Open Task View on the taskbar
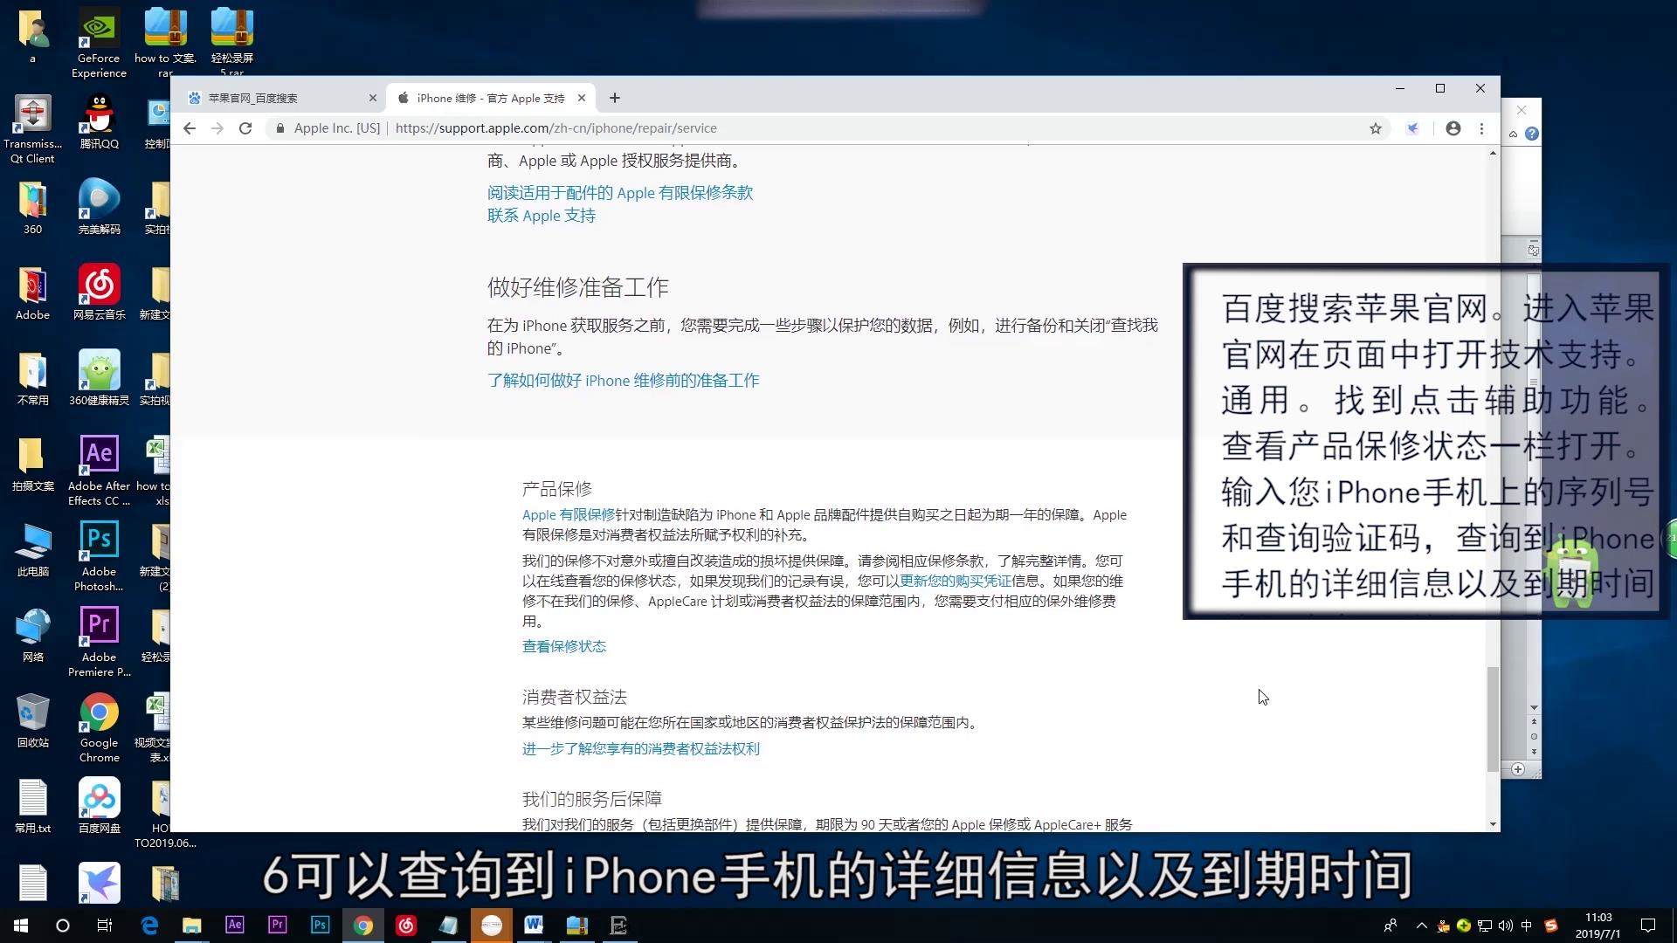Screen dimensions: 1677x943 [x=105, y=926]
